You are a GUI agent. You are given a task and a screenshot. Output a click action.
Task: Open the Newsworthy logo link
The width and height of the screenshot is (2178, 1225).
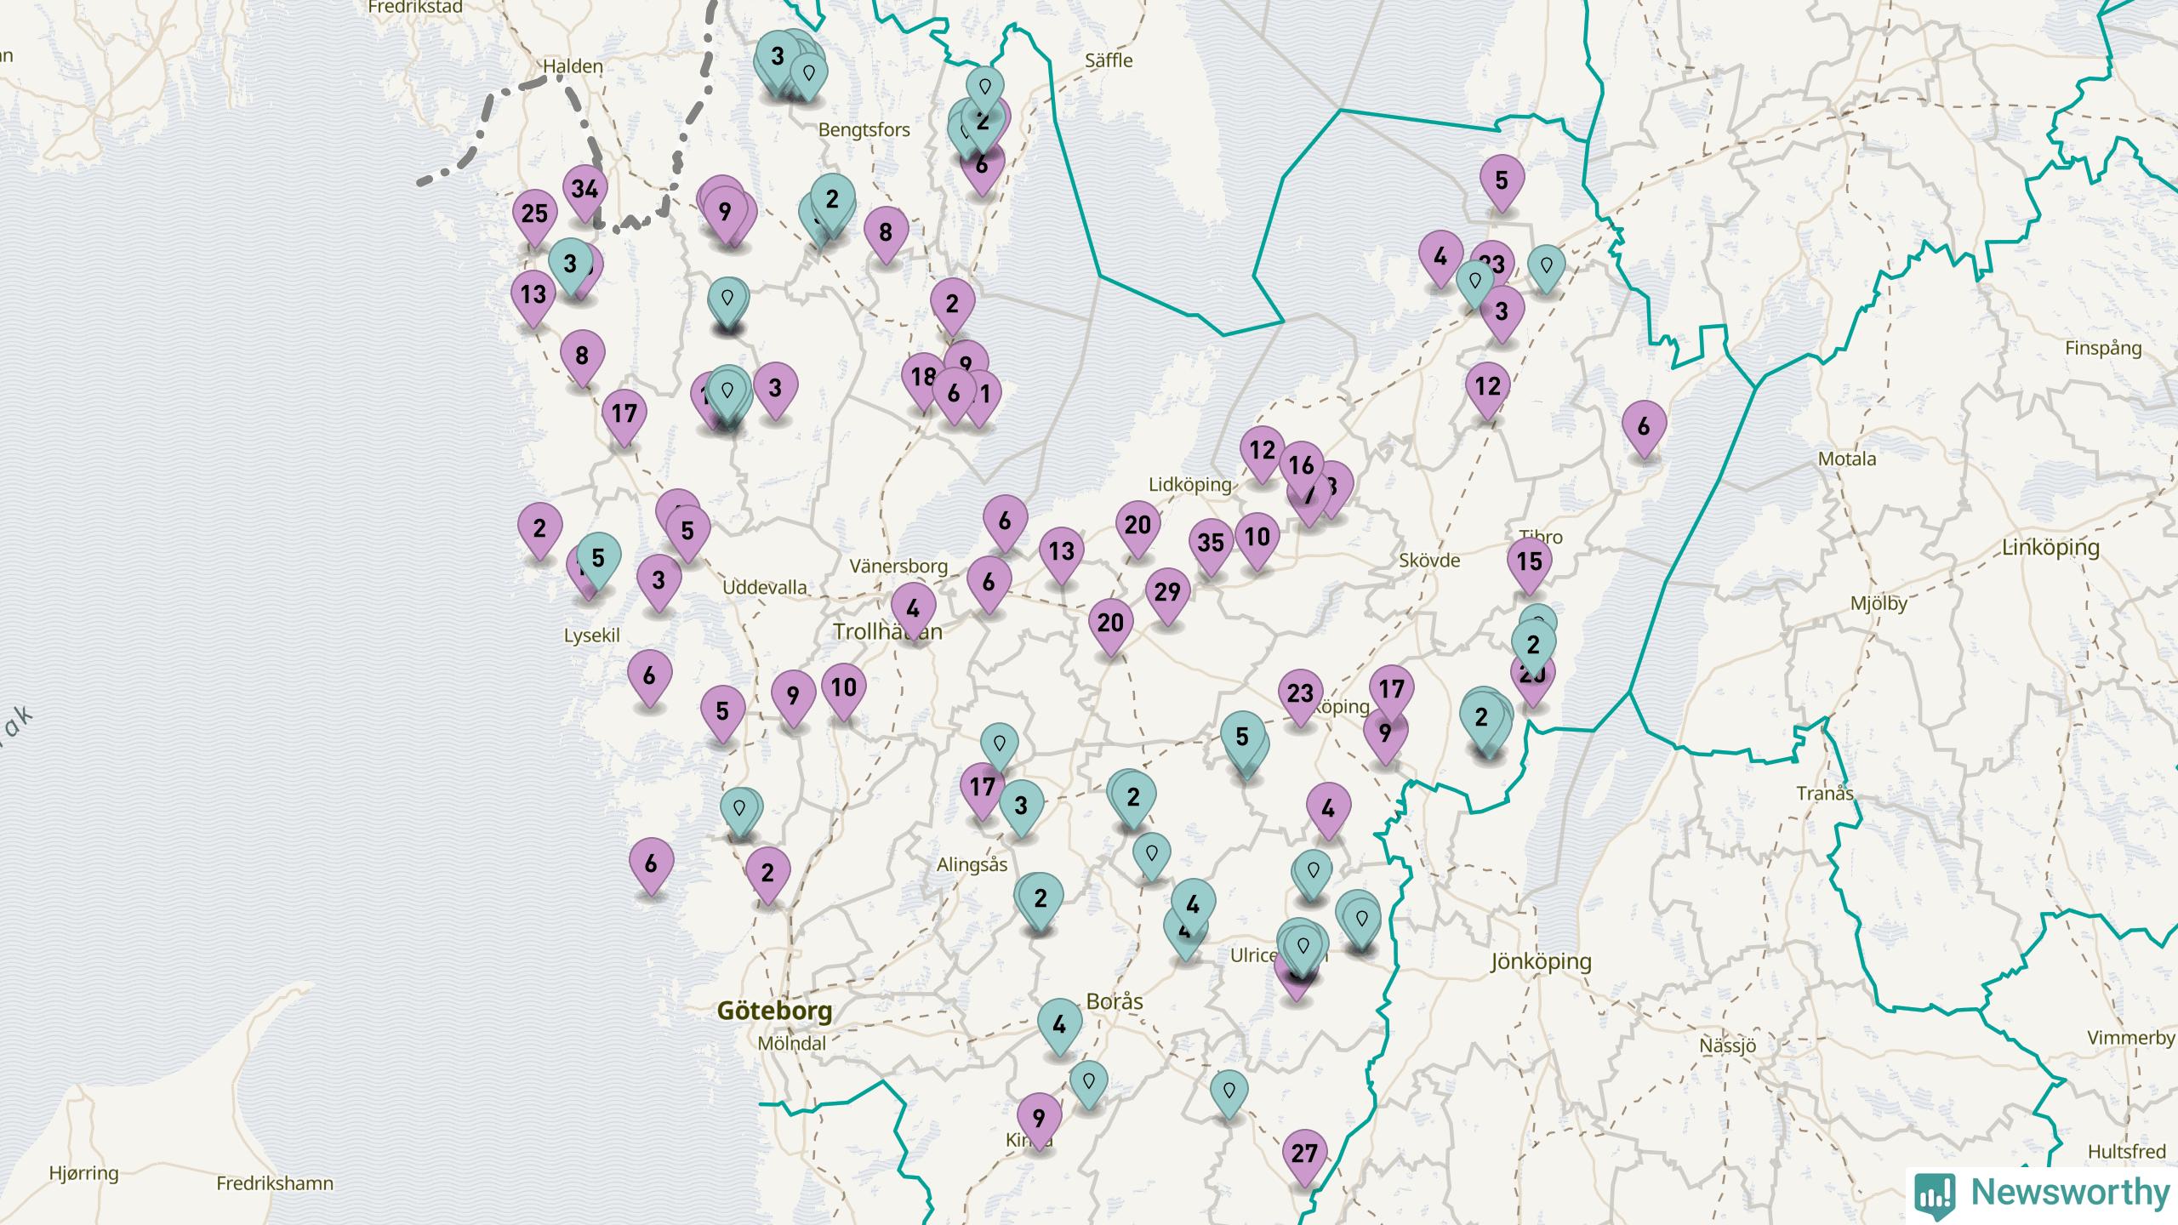(2042, 1194)
